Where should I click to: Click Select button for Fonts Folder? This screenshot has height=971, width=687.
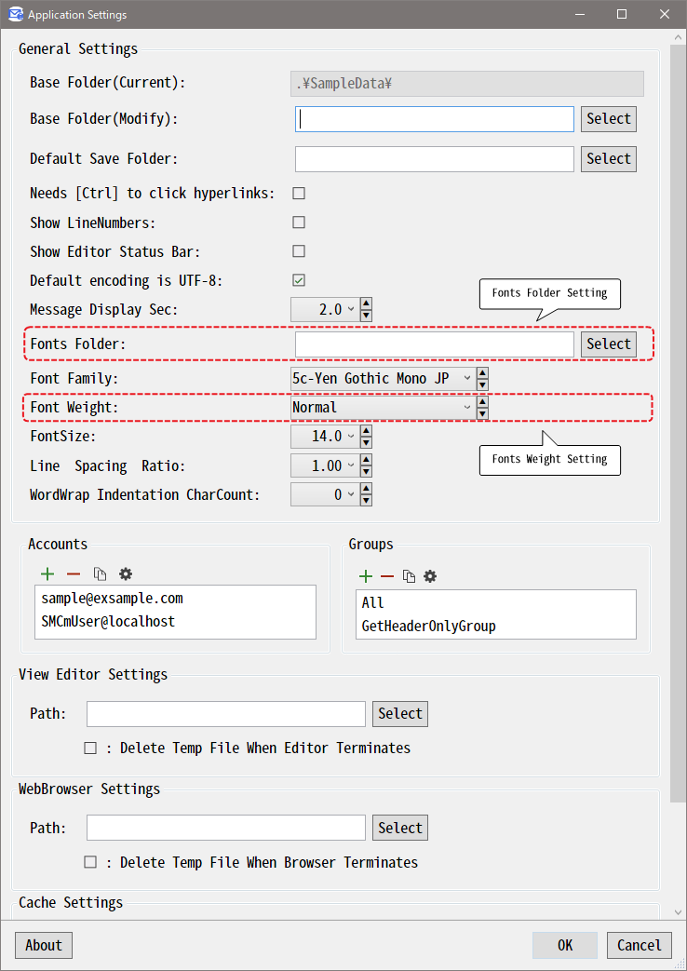(608, 344)
